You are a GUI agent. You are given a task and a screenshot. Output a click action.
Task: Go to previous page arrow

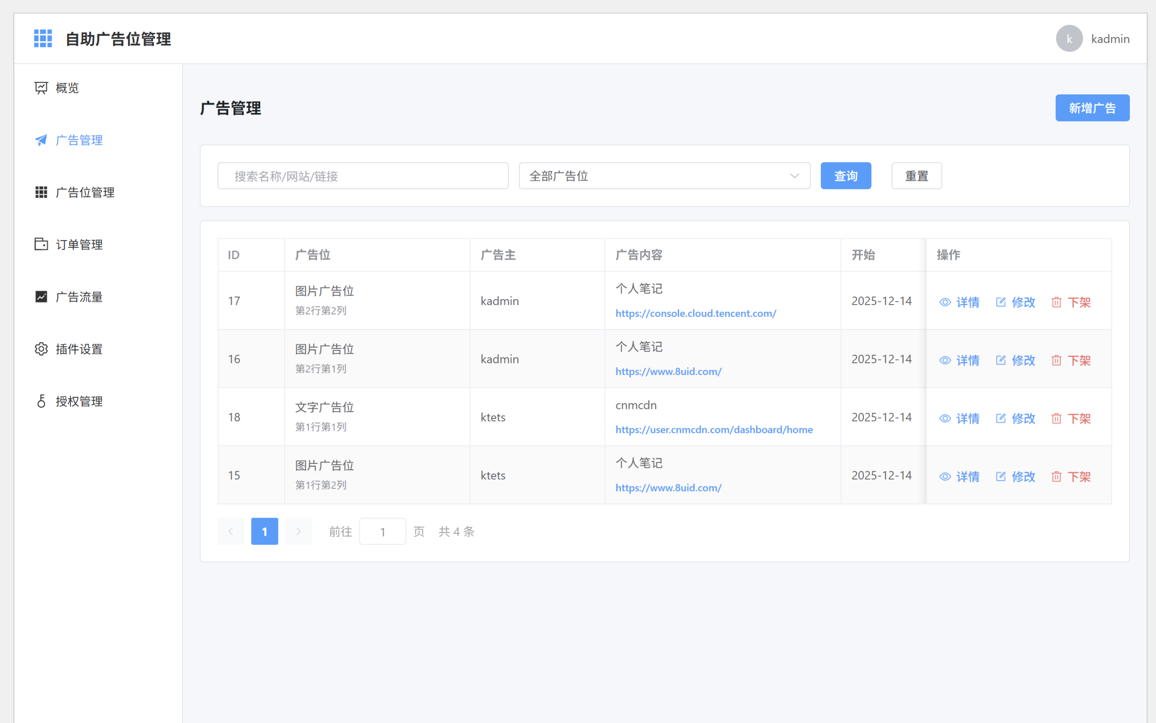tap(231, 531)
